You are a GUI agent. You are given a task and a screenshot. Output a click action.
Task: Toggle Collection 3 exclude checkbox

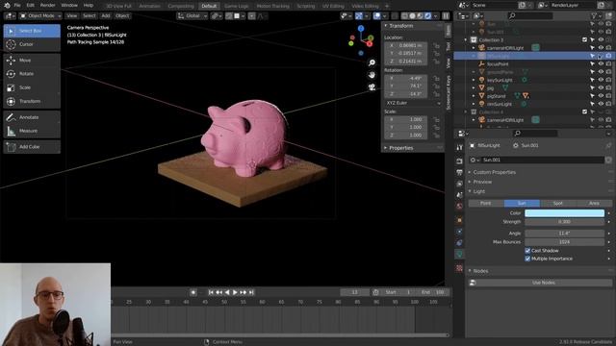(584, 40)
